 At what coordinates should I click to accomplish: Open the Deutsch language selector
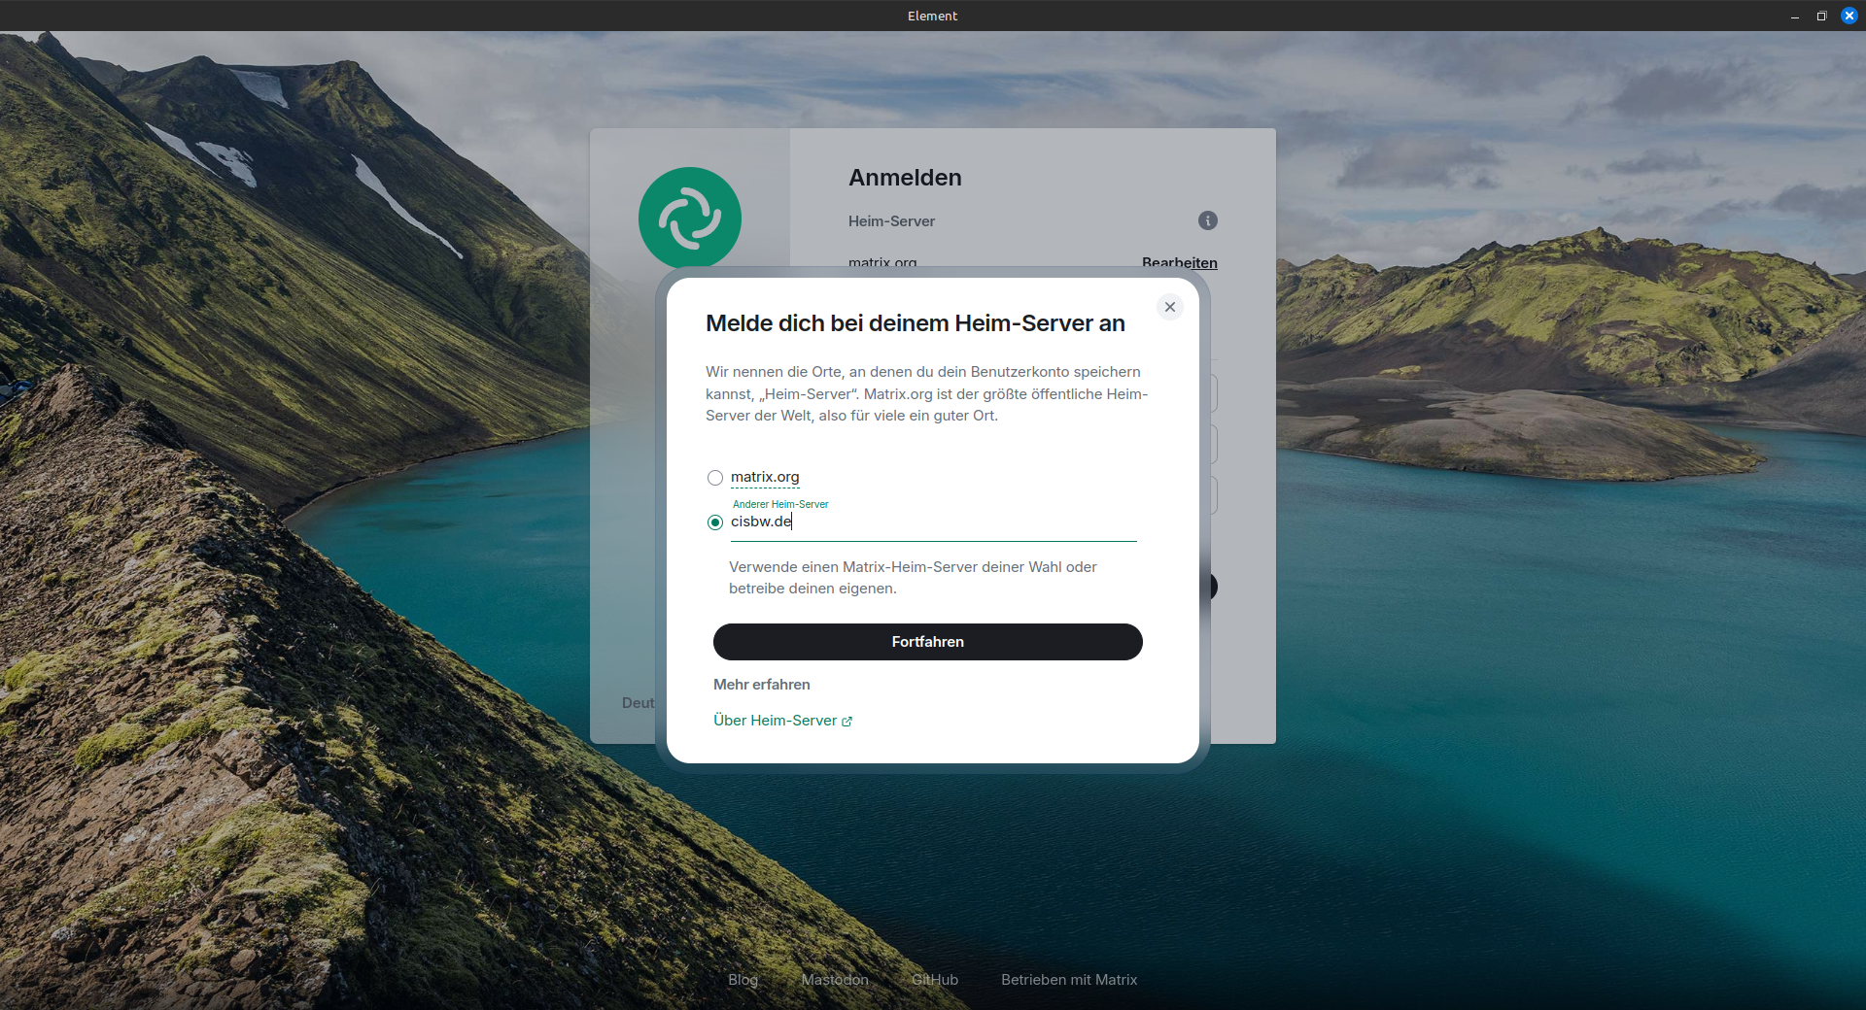pos(639,702)
